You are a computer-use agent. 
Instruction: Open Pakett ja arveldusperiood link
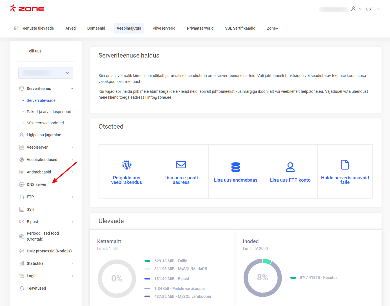pyautogui.click(x=49, y=112)
